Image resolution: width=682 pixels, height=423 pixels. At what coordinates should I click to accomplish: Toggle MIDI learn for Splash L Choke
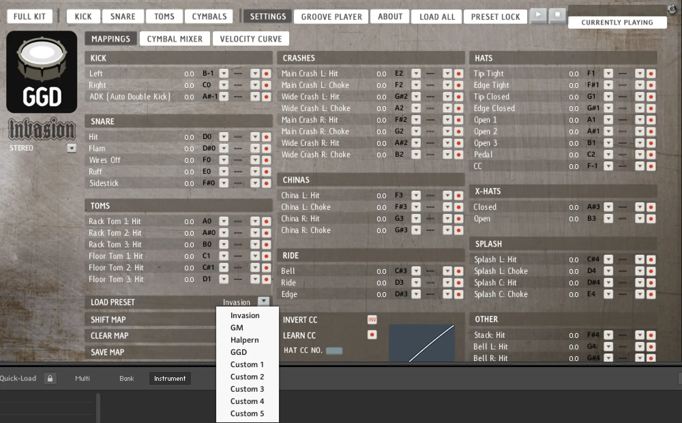651,271
